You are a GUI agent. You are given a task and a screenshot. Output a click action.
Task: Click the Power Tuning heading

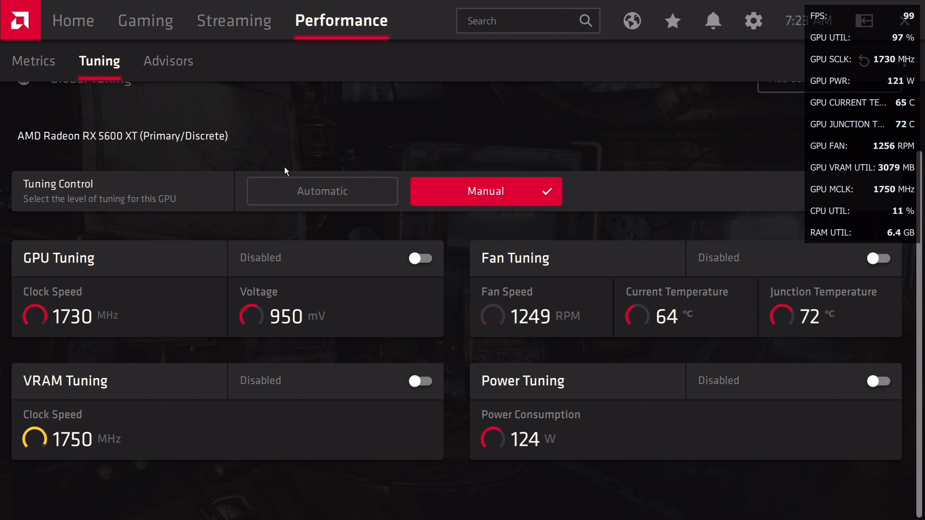(523, 381)
